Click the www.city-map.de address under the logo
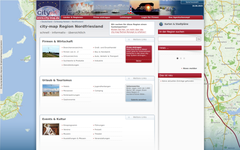The height and width of the screenshot is (150, 240). pos(48,18)
